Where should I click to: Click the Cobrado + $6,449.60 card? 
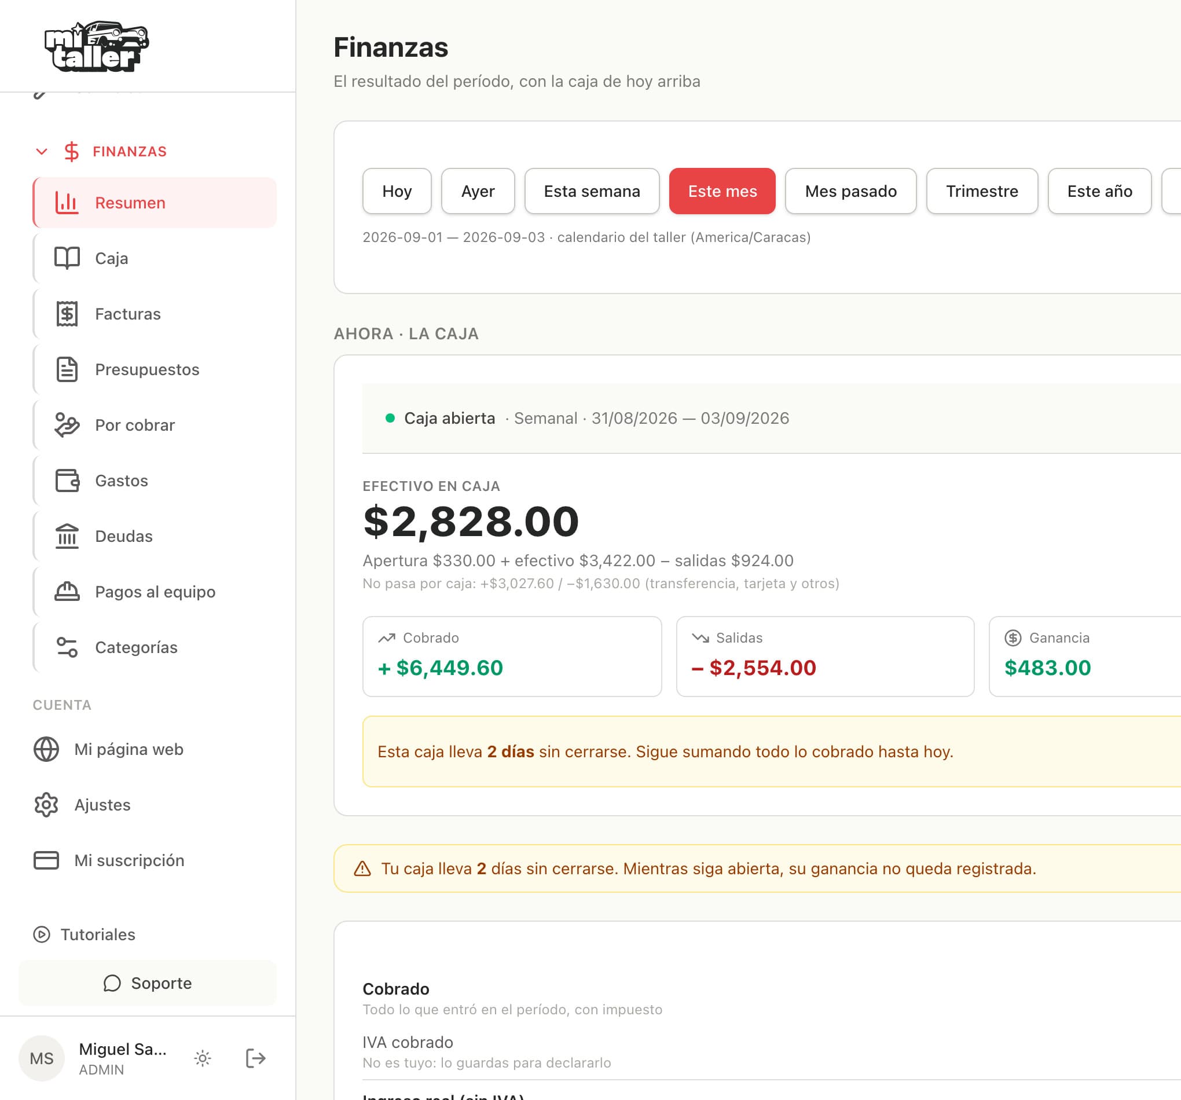[512, 657]
